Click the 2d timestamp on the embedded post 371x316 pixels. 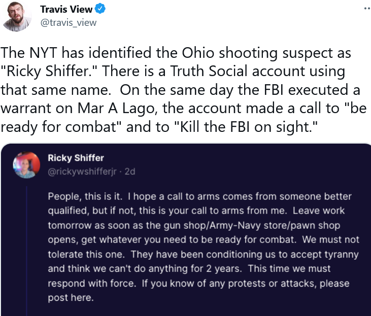tap(130, 171)
